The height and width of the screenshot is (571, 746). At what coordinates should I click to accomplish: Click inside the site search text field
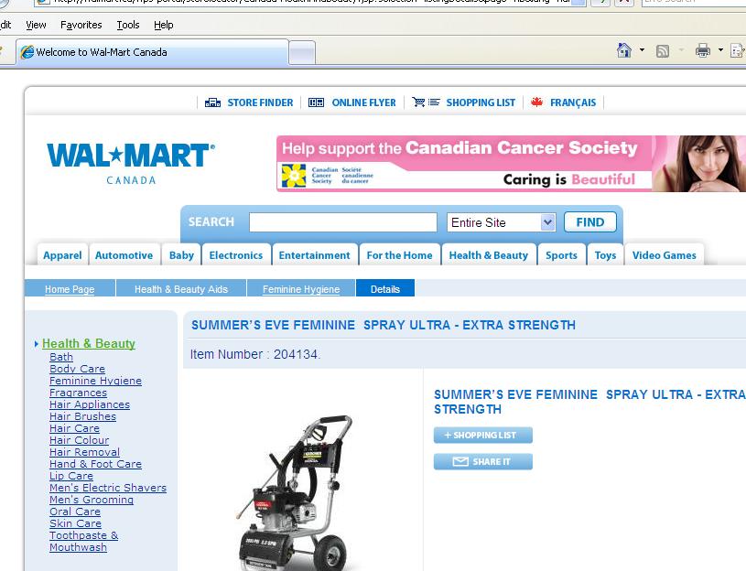[342, 222]
